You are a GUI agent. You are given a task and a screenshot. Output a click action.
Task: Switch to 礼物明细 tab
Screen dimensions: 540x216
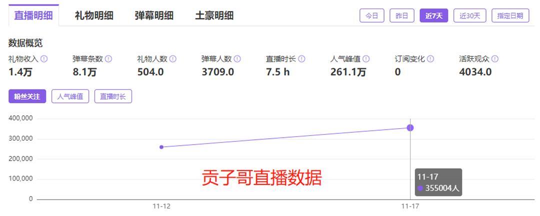[x=94, y=15]
